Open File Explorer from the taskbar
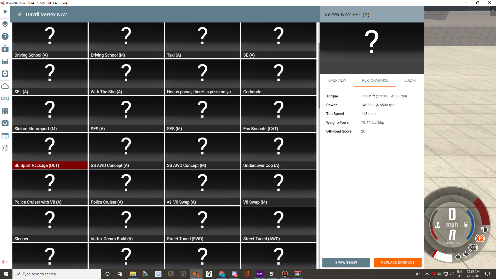The height and width of the screenshot is (279, 496). (x=133, y=274)
